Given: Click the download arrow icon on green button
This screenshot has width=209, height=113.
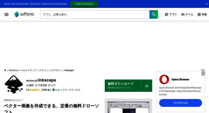Looking at the screenshot, I should 147,85.
